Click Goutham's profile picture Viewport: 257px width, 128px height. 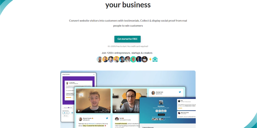click(161, 102)
